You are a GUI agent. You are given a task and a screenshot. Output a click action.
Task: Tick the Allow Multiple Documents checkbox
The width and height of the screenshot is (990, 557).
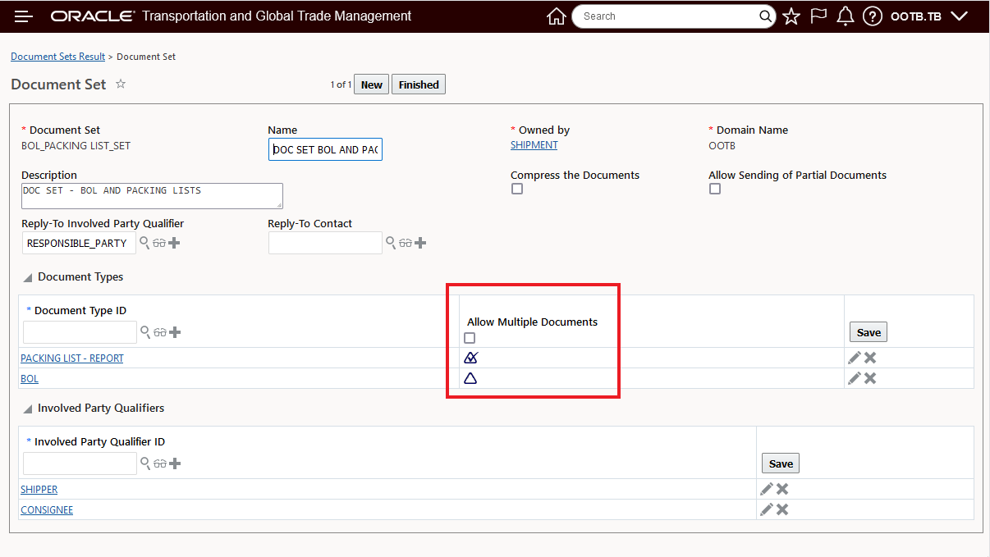coord(470,338)
